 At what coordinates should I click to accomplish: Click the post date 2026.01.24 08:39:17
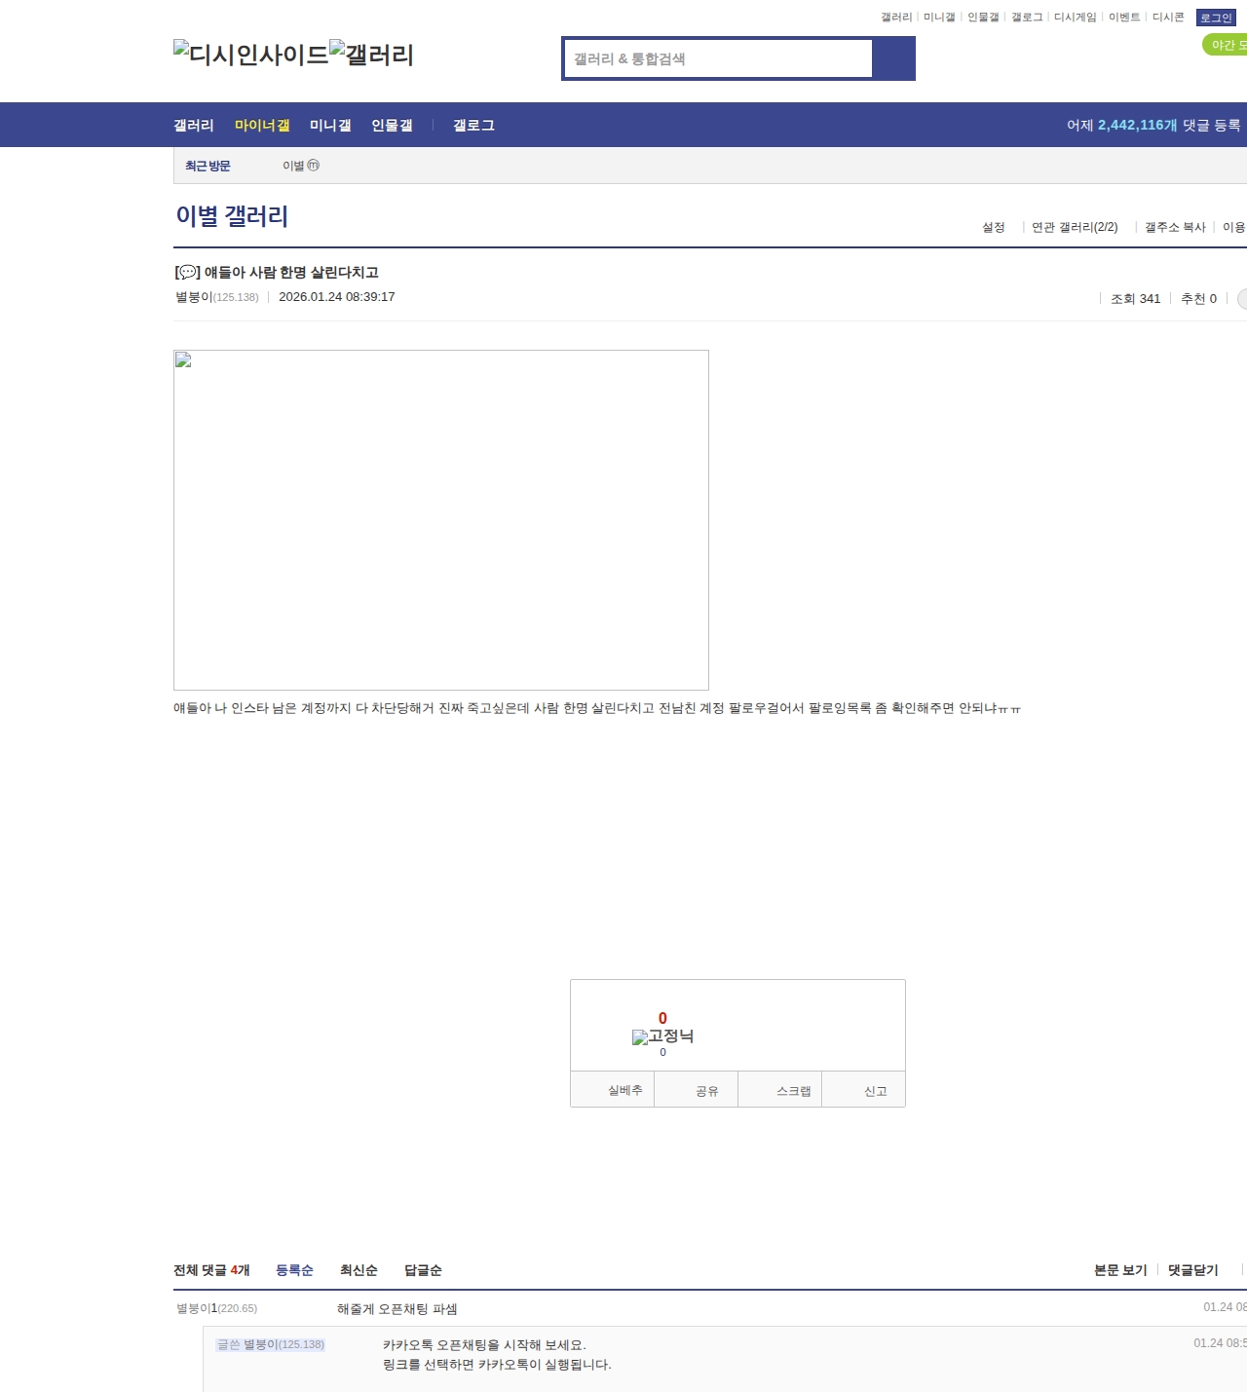[336, 297]
